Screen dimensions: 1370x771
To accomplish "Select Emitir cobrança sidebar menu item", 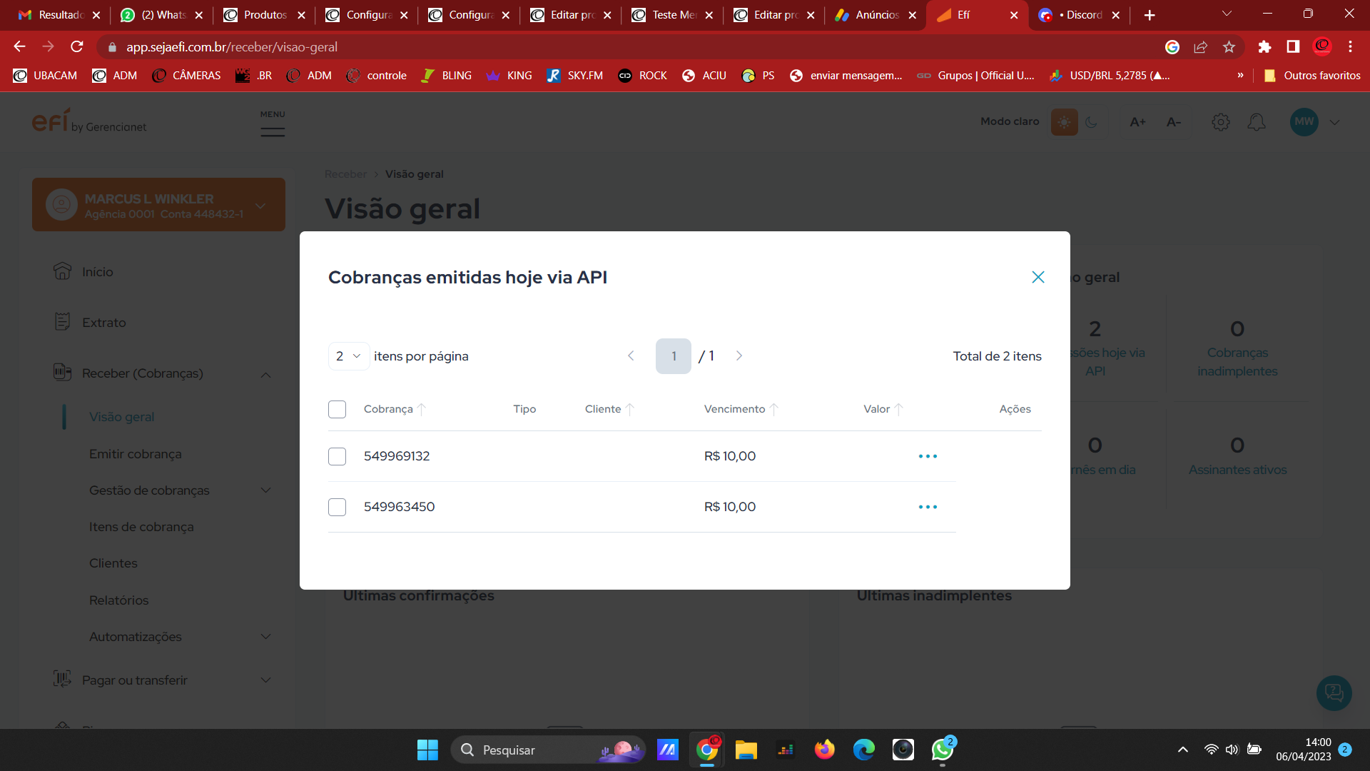I will tap(135, 453).
